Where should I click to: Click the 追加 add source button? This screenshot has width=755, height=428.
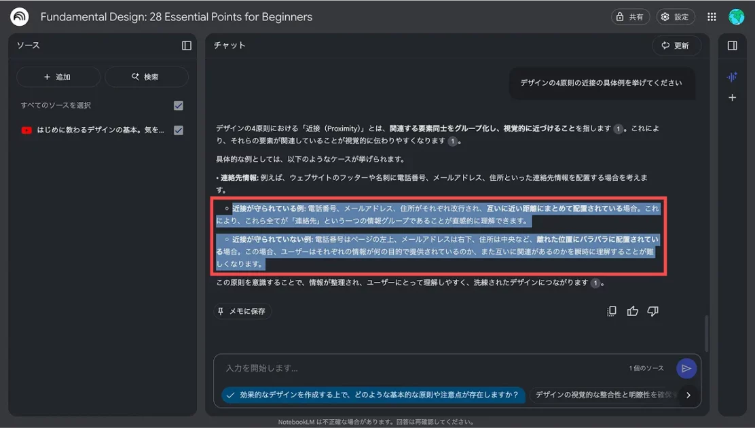[58, 77]
